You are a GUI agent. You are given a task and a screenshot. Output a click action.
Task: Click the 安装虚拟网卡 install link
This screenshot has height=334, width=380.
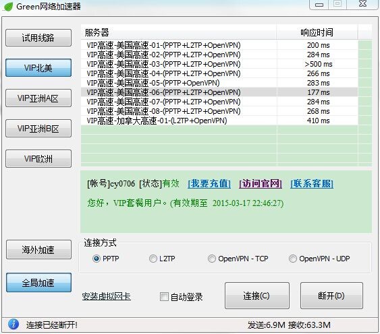pyautogui.click(x=106, y=296)
